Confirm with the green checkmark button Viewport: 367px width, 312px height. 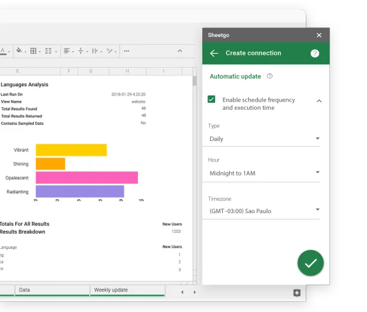tap(311, 263)
